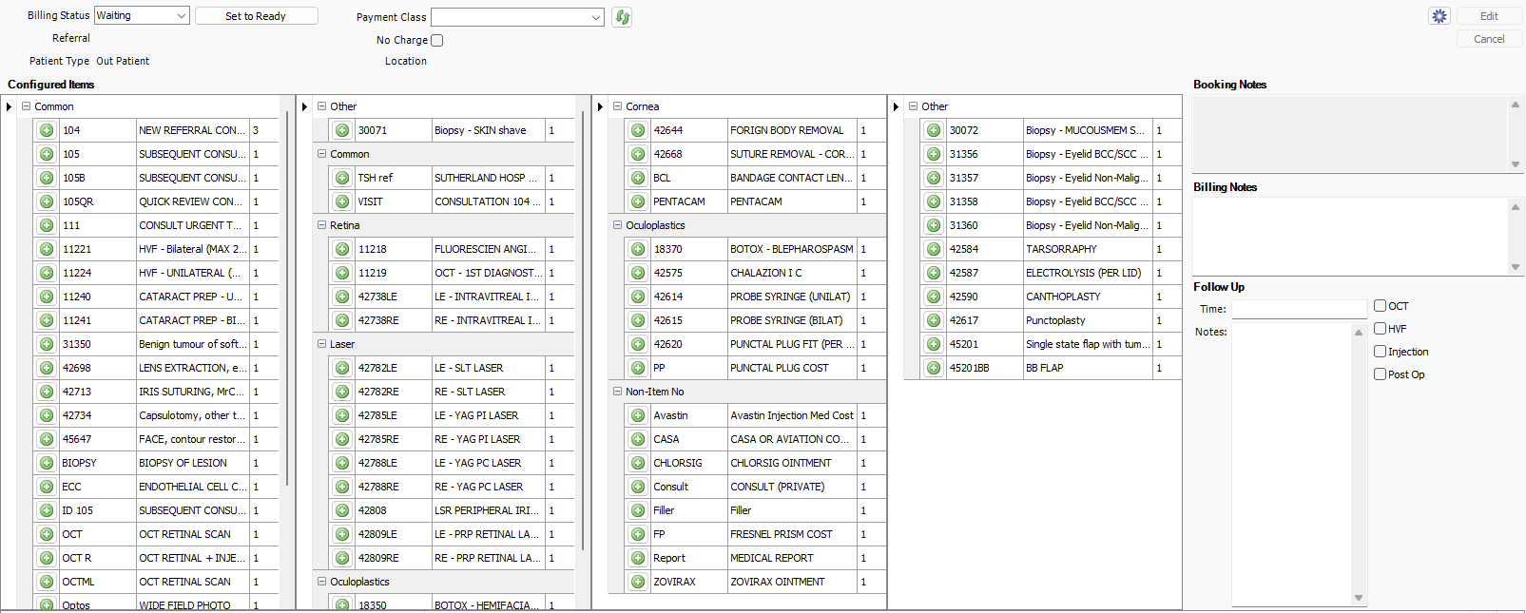Image resolution: width=1526 pixels, height=613 pixels.
Task: Click the green plus for 105B
Action: 46,178
